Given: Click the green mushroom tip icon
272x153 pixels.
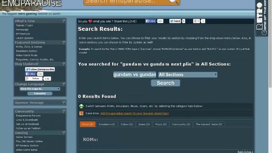Looking at the screenshot, I should pyautogui.click(x=81, y=106).
